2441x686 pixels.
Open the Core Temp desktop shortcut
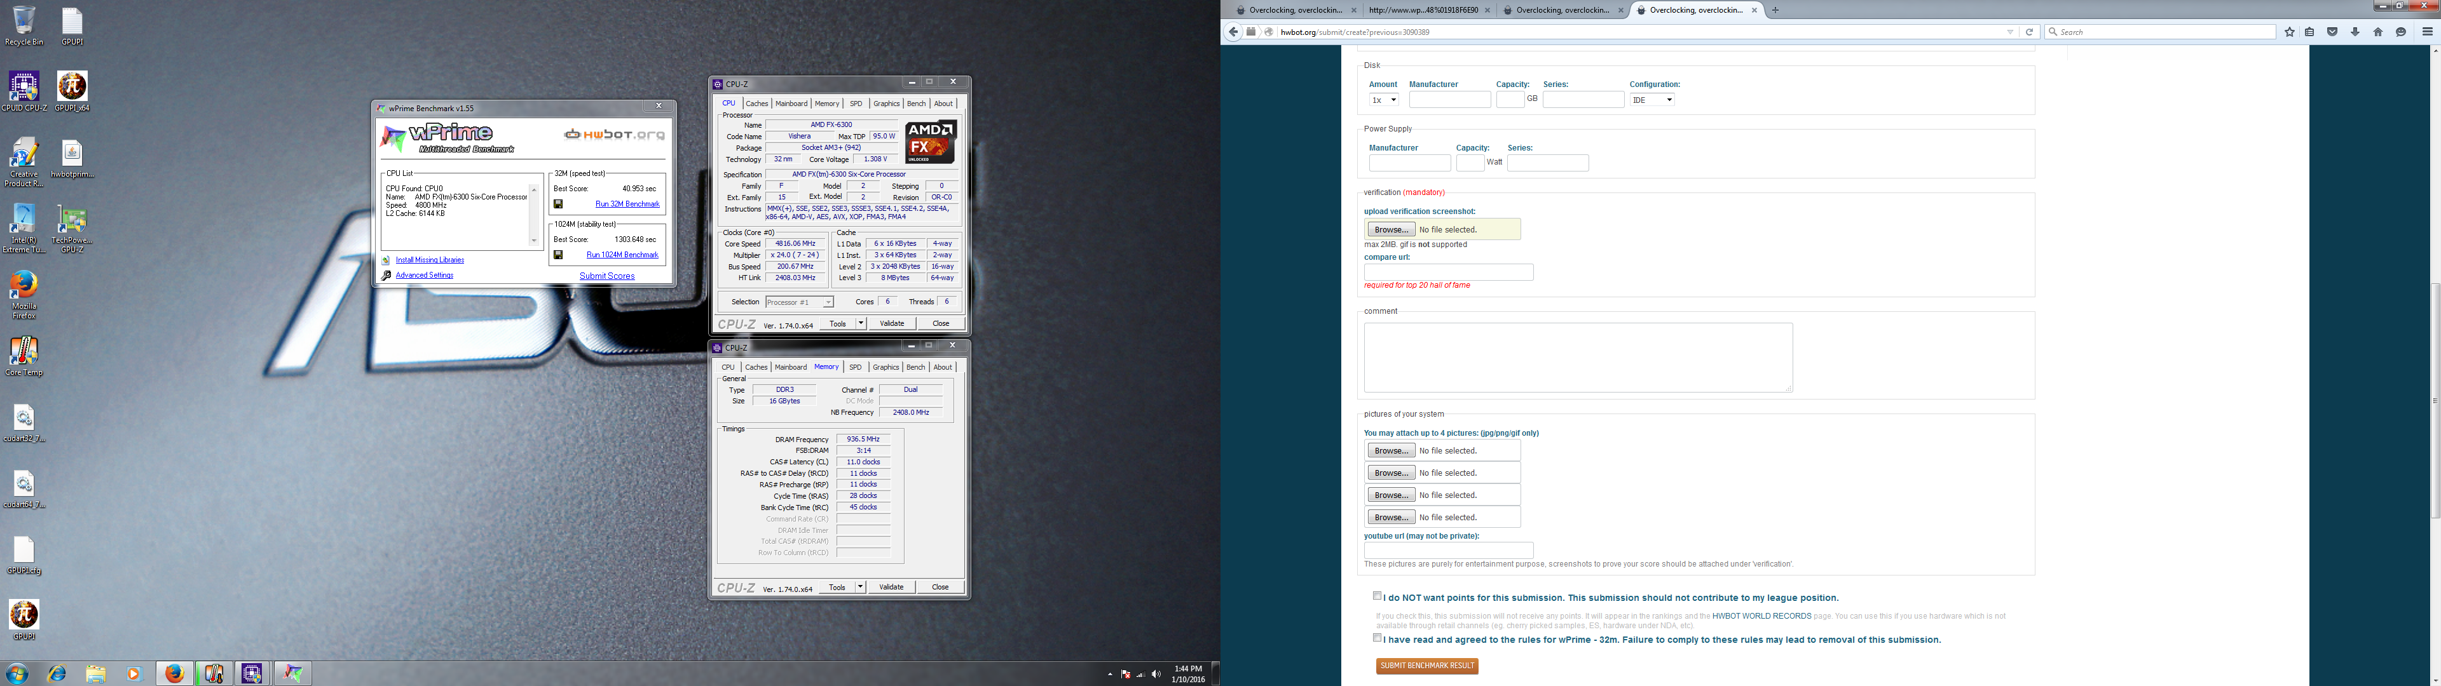(x=24, y=356)
